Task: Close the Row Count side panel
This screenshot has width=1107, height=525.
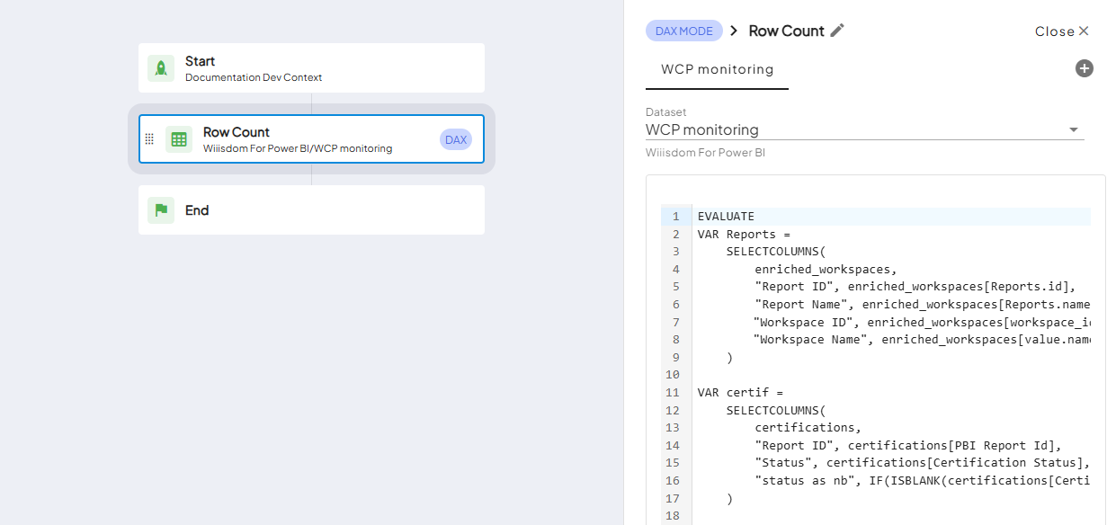Action: (1062, 31)
